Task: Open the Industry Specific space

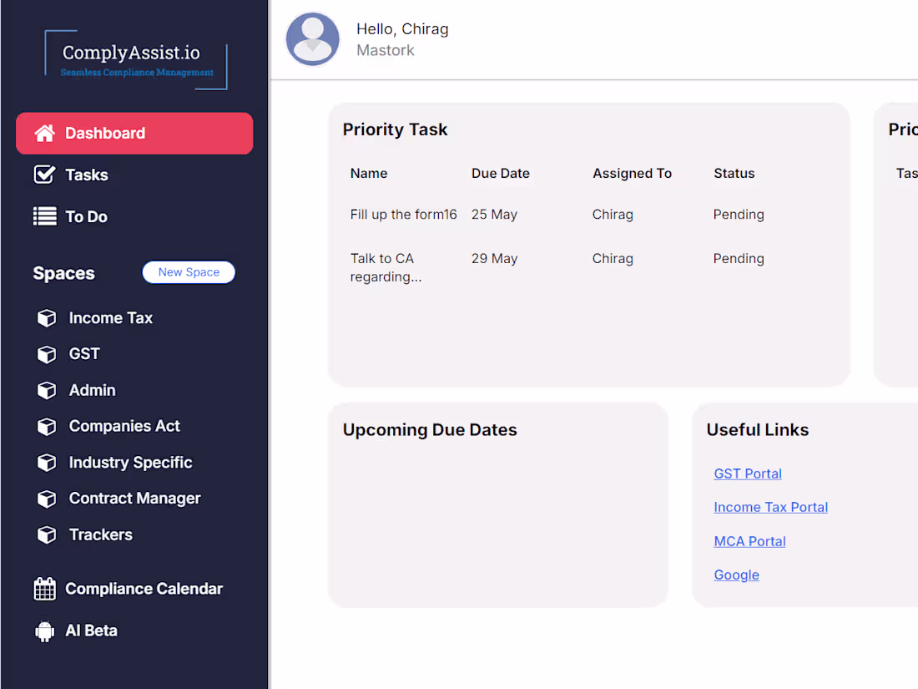Action: click(130, 463)
